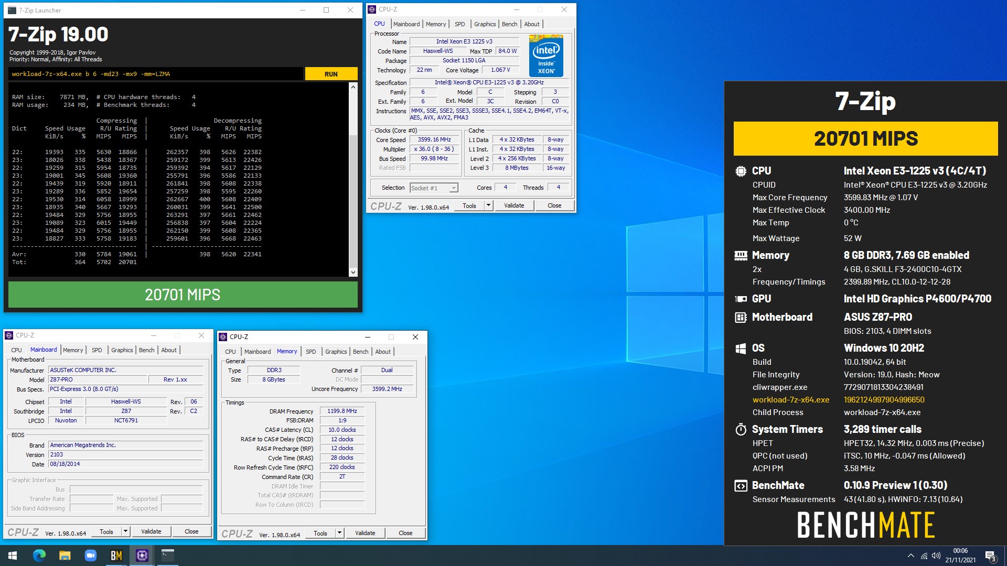Click Tools button in top CPU-Z window
1007x566 pixels.
tap(469, 205)
